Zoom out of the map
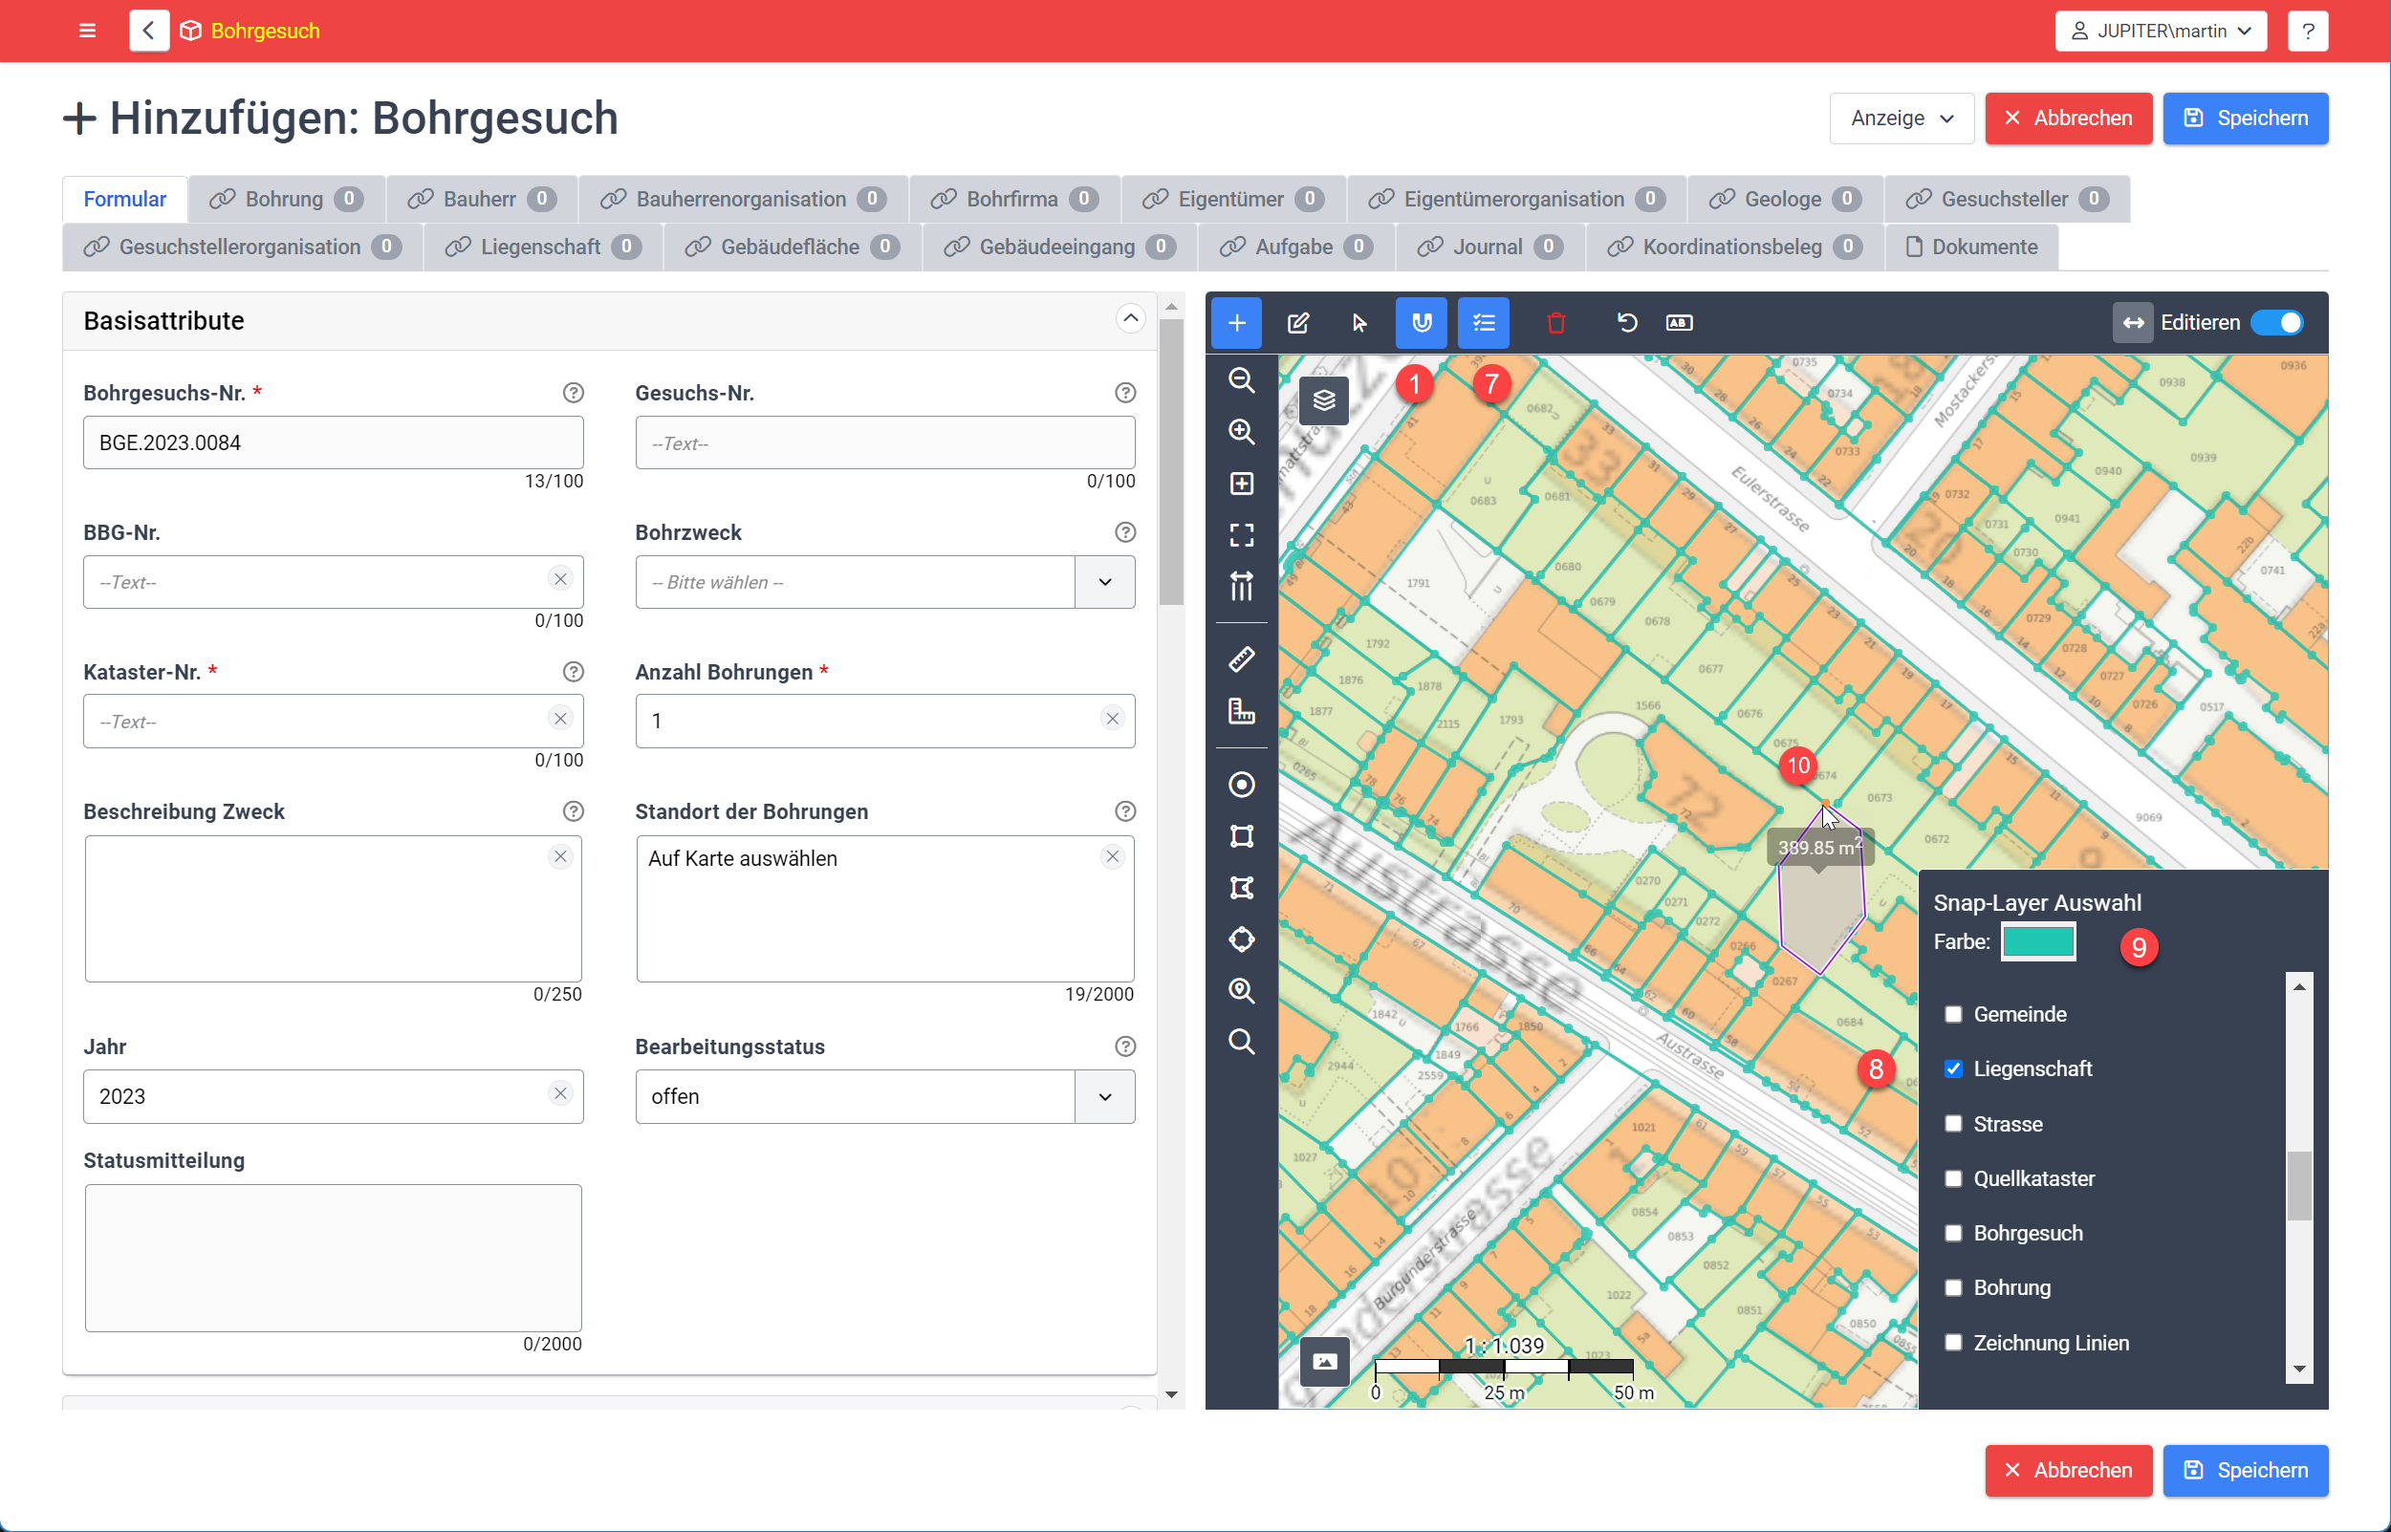Screen dimensions: 2391x1532 coord(1241,380)
